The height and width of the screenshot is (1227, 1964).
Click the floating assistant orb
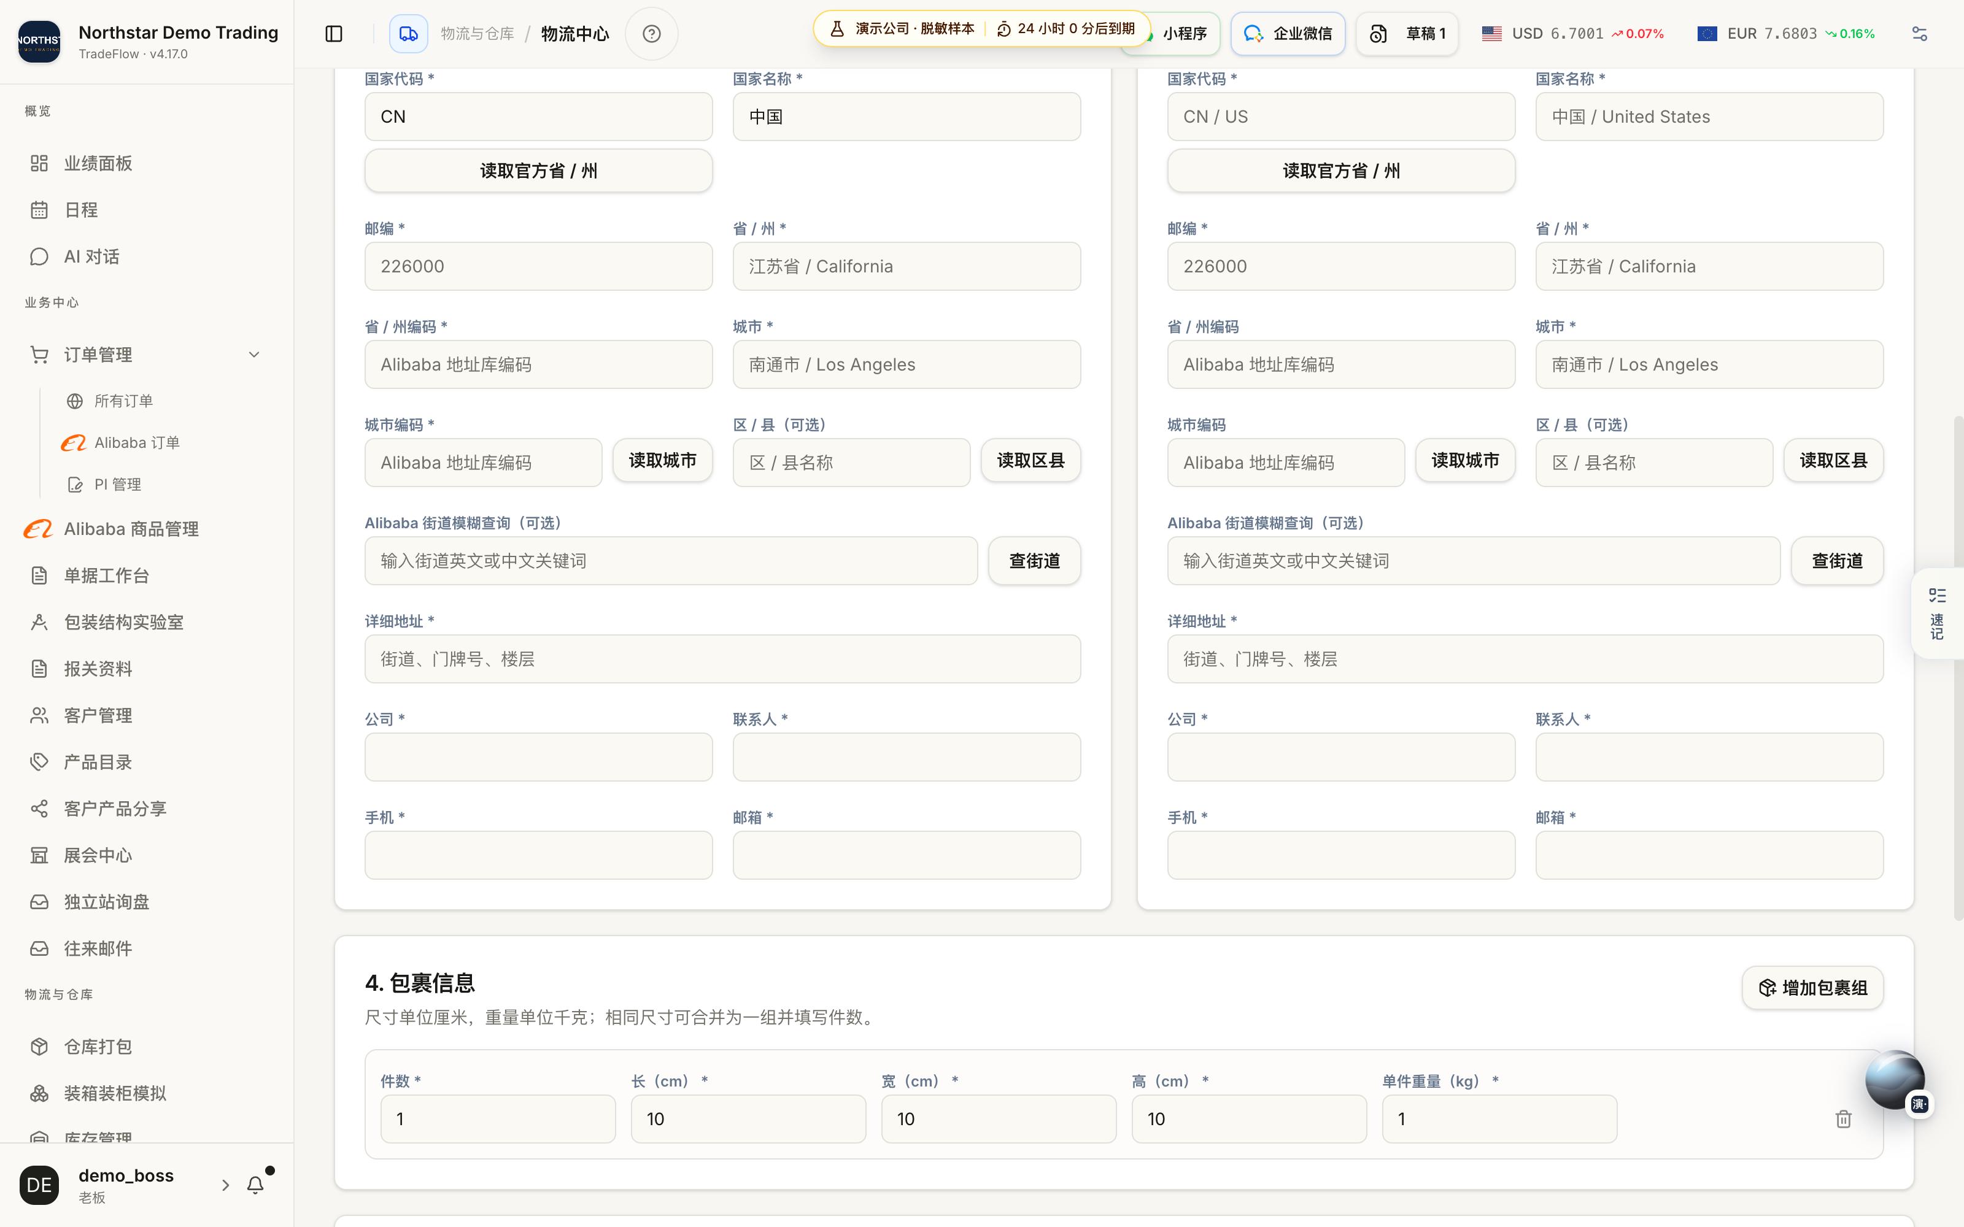click(x=1894, y=1079)
